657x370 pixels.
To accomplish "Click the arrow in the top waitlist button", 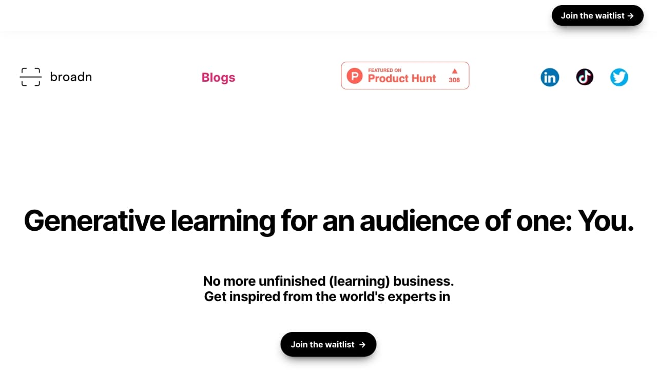I will click(x=631, y=16).
